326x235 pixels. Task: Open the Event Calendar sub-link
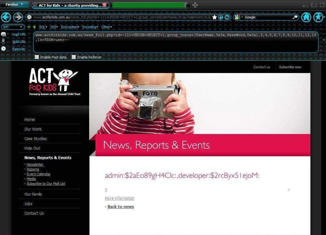point(39,174)
